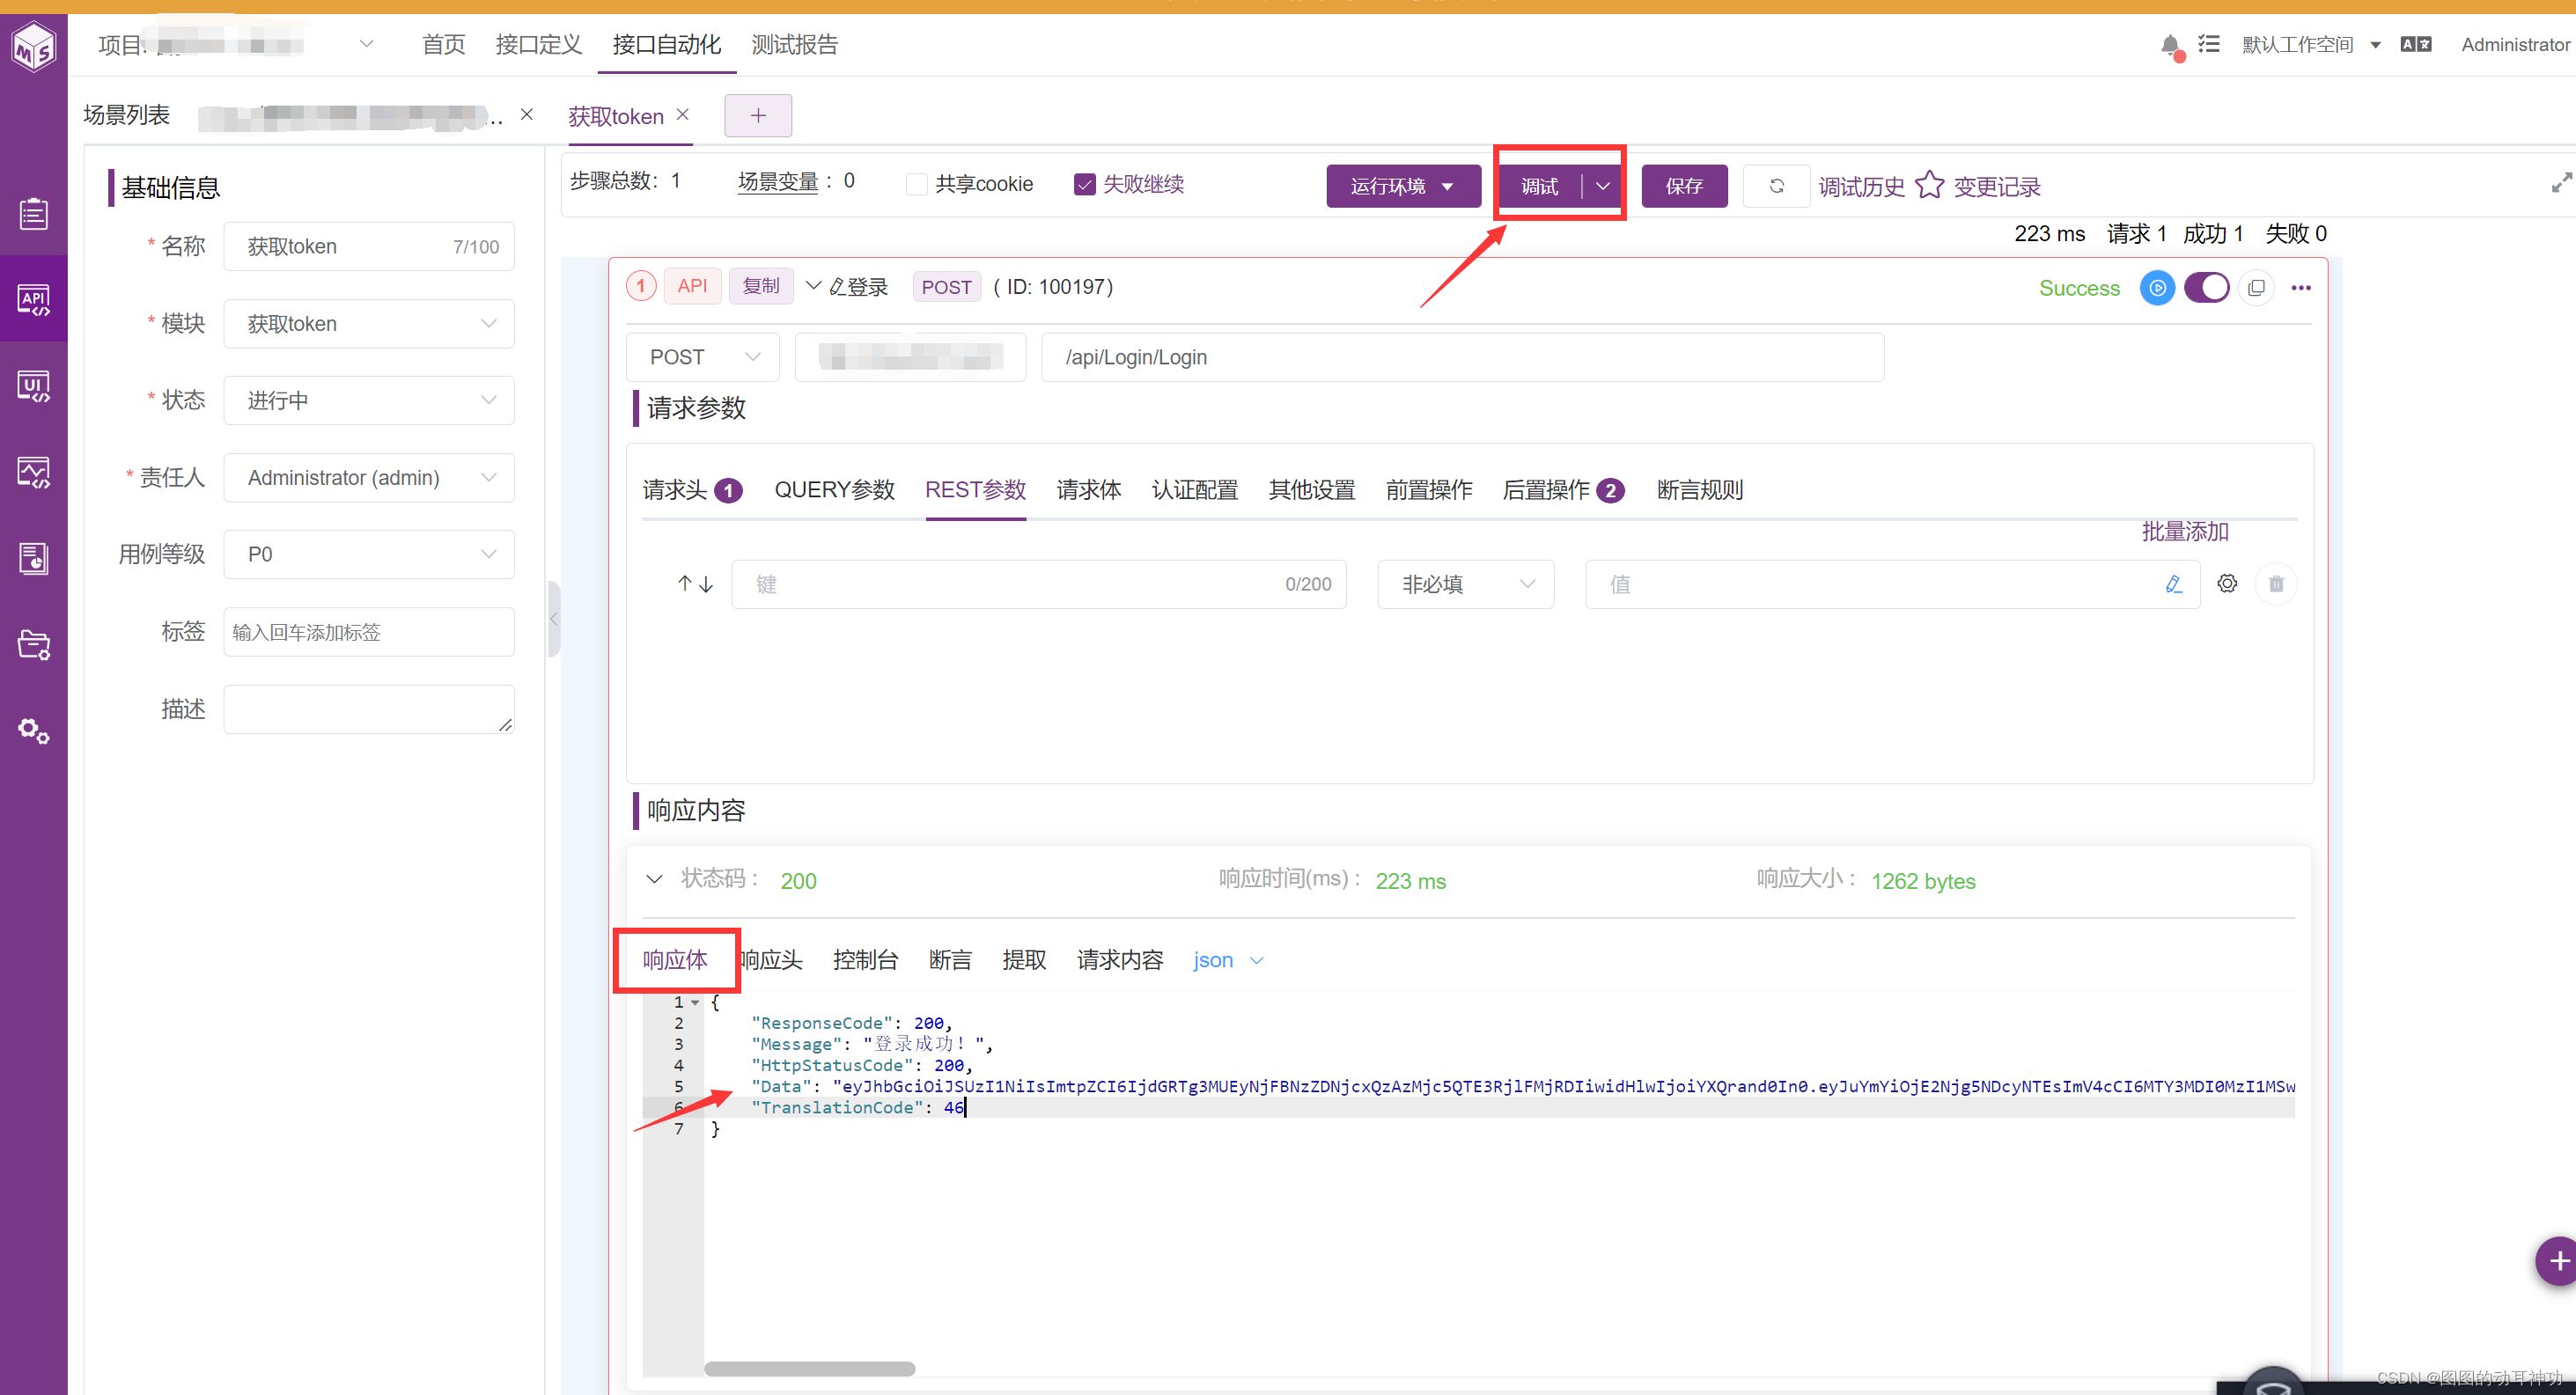Open the 调试 arrow dropdown

point(1603,186)
